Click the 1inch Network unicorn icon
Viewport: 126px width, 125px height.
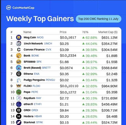point(19,43)
